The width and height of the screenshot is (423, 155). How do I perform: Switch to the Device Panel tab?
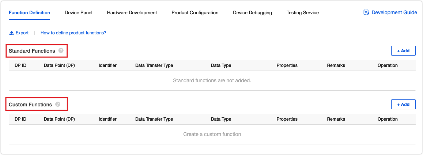79,13
